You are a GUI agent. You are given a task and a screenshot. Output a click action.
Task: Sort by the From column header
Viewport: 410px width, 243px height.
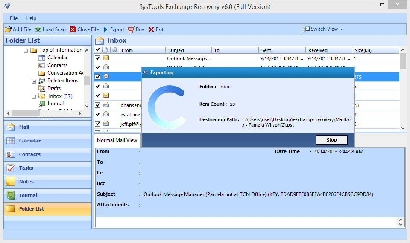pyautogui.click(x=143, y=50)
